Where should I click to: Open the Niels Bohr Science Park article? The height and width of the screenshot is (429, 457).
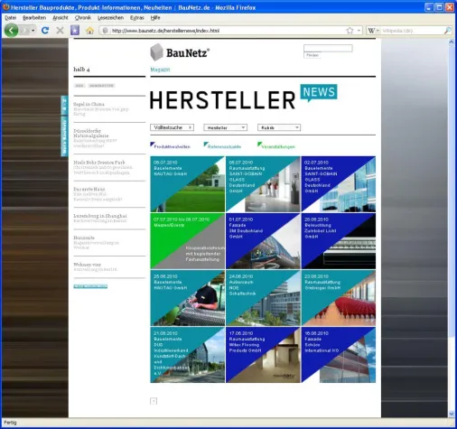click(x=99, y=163)
